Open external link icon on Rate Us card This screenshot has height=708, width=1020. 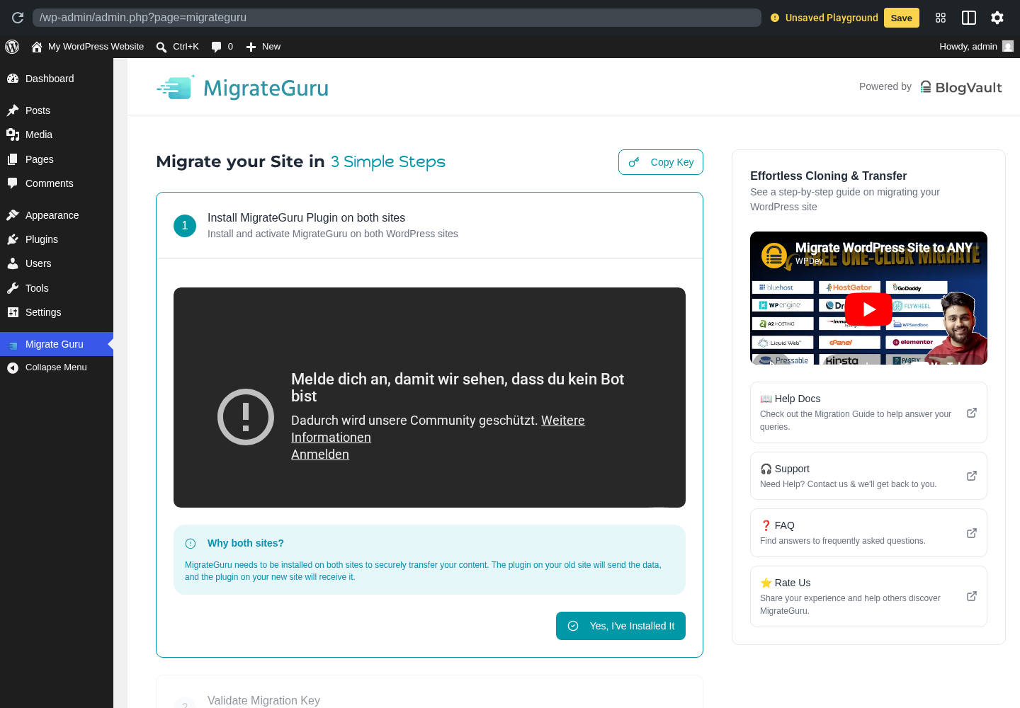(972, 596)
